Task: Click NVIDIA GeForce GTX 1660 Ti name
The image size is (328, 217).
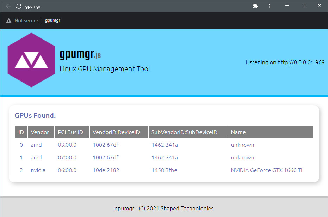Action: pyautogui.click(x=266, y=170)
